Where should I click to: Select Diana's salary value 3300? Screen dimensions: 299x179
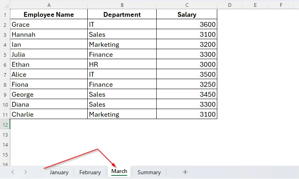pyautogui.click(x=187, y=104)
